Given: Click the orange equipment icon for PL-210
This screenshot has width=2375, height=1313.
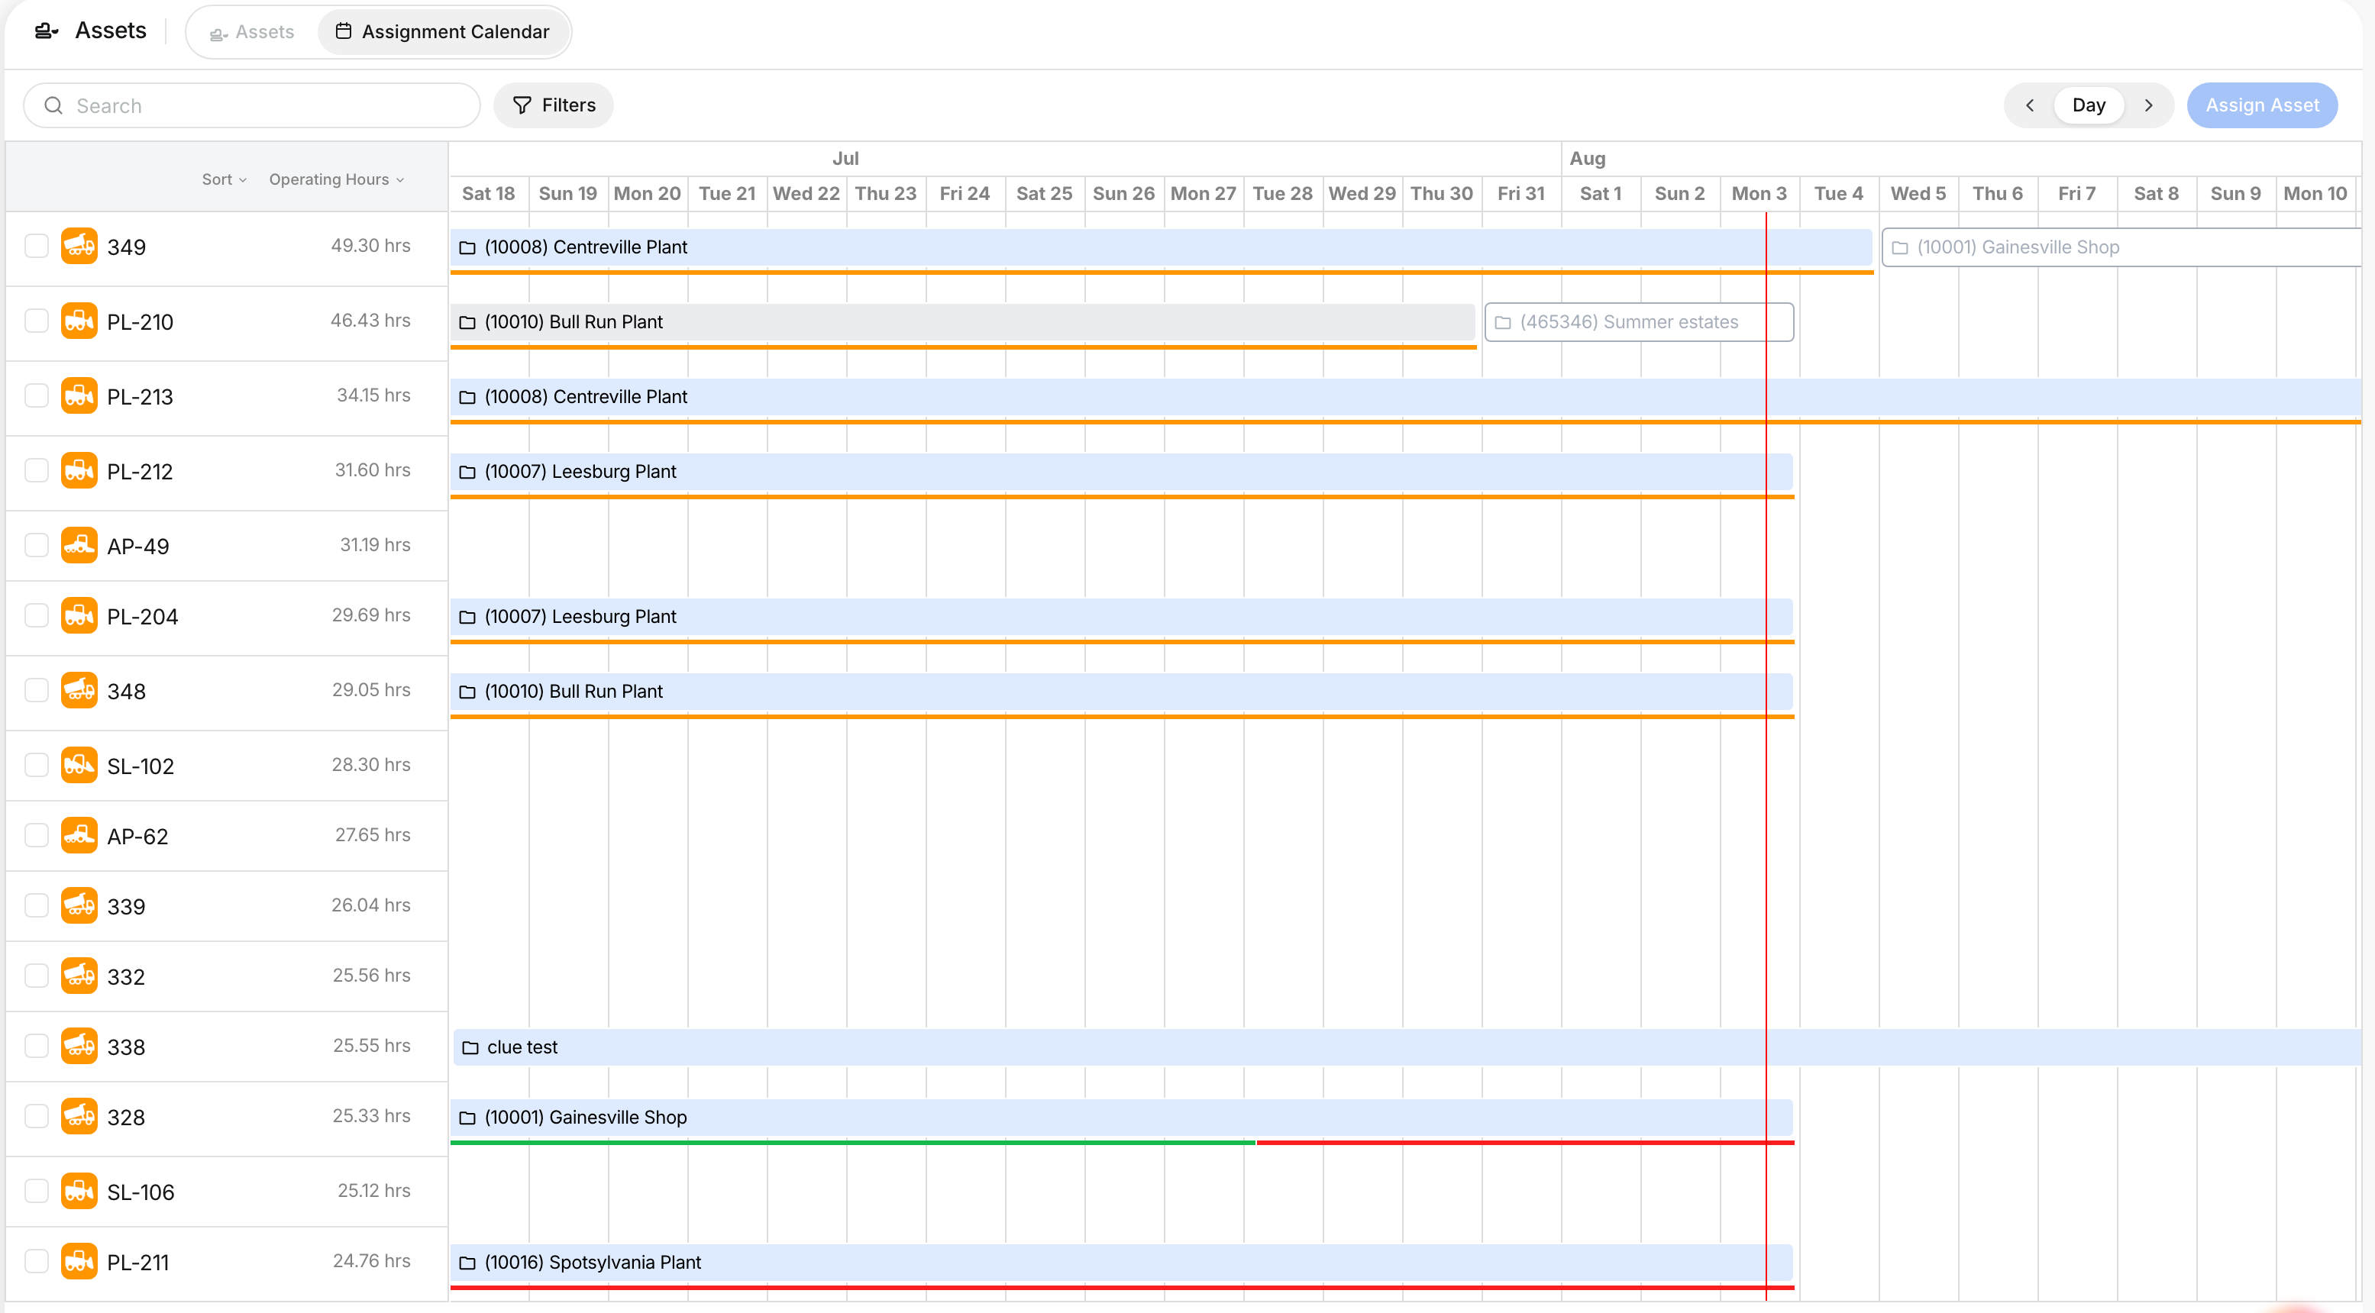Looking at the screenshot, I should tap(79, 321).
